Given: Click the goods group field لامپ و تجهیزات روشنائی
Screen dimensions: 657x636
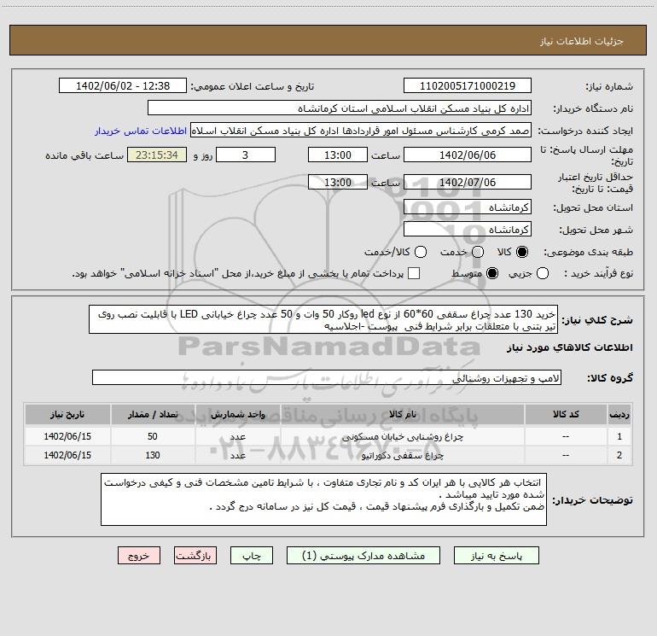Looking at the screenshot, I should [x=327, y=377].
